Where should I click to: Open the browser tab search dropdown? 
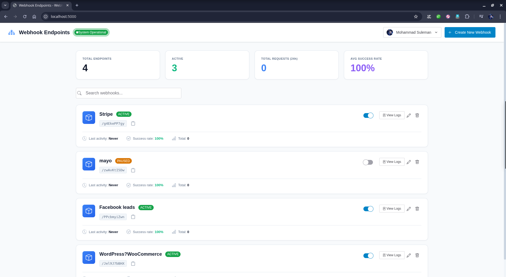tap(5, 5)
